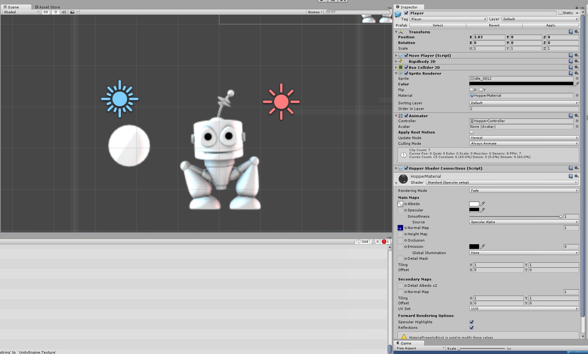The height and width of the screenshot is (354, 588).
Task: Click Albedo color eyedropper icon
Action: pyautogui.click(x=482, y=204)
